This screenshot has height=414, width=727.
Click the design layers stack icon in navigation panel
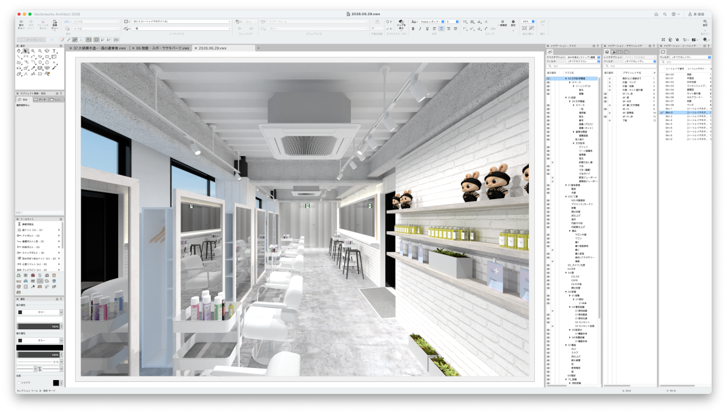point(606,52)
